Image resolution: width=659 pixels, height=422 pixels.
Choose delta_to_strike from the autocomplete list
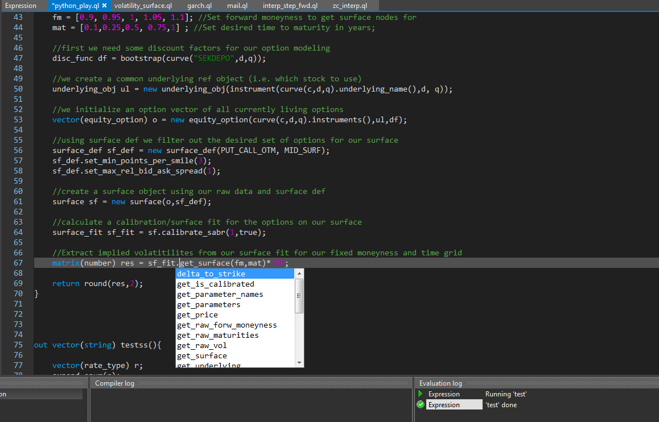pyautogui.click(x=235, y=274)
